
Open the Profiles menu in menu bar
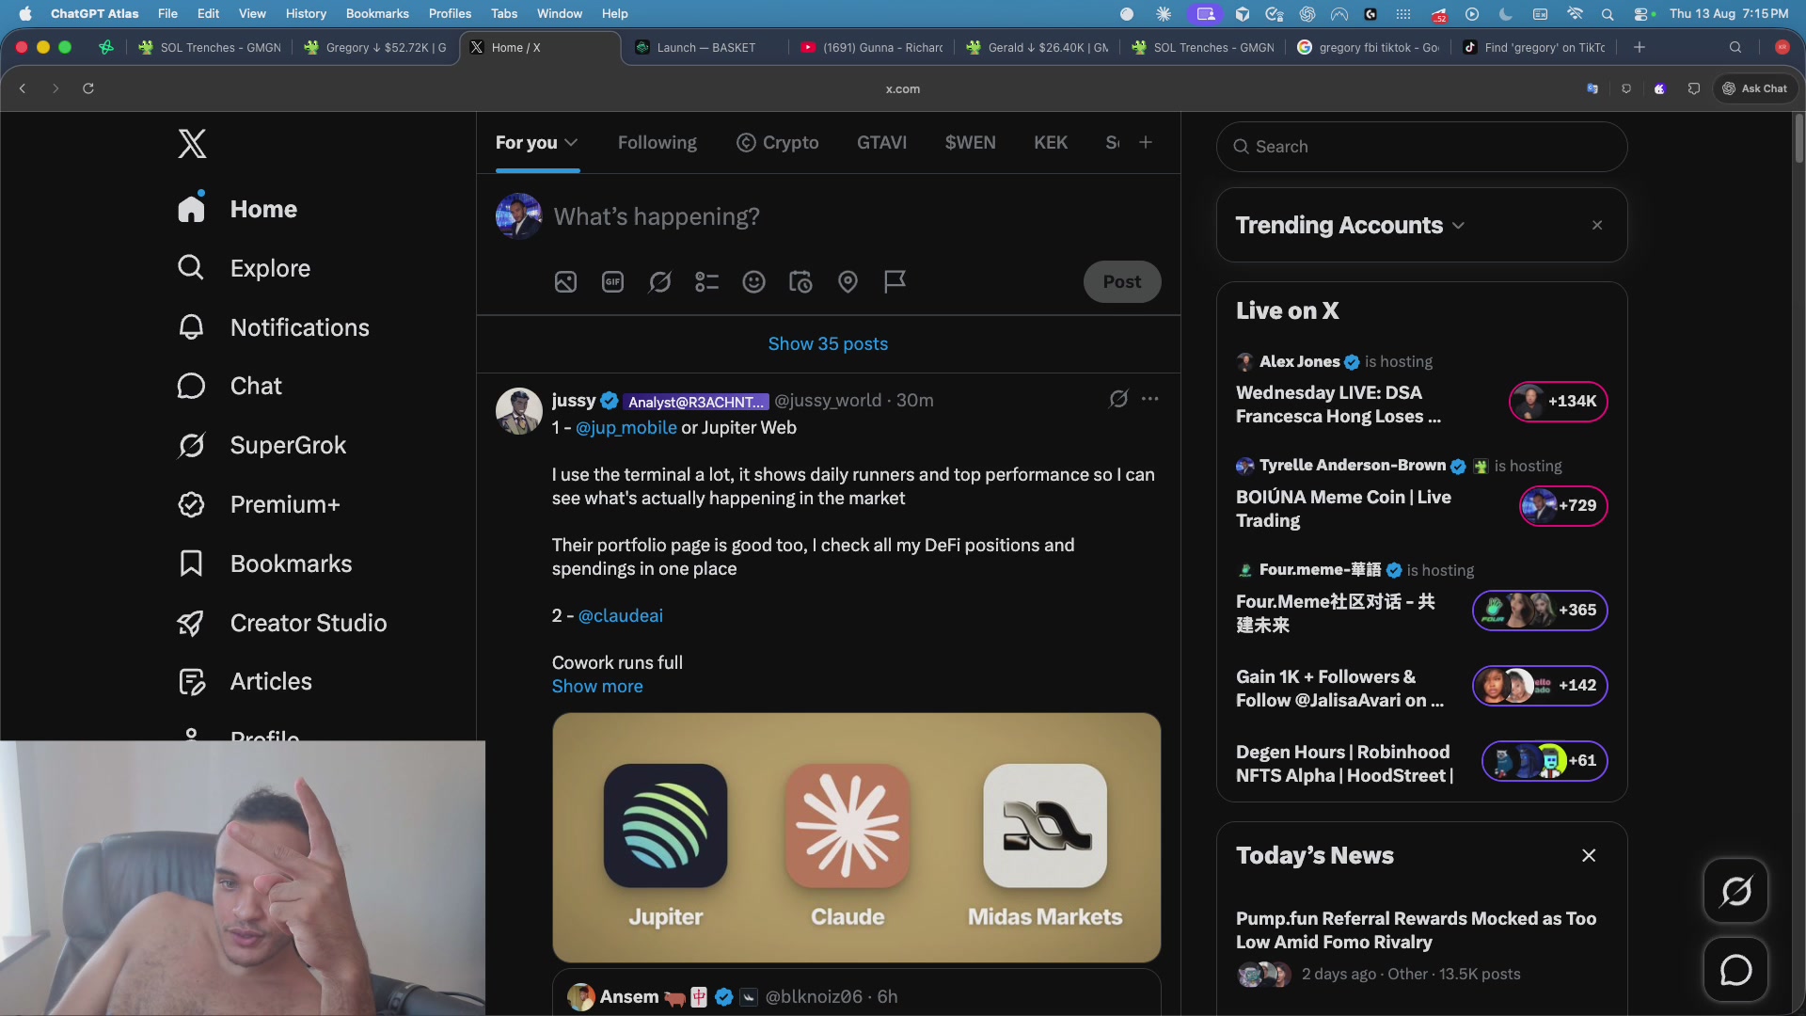point(450,13)
